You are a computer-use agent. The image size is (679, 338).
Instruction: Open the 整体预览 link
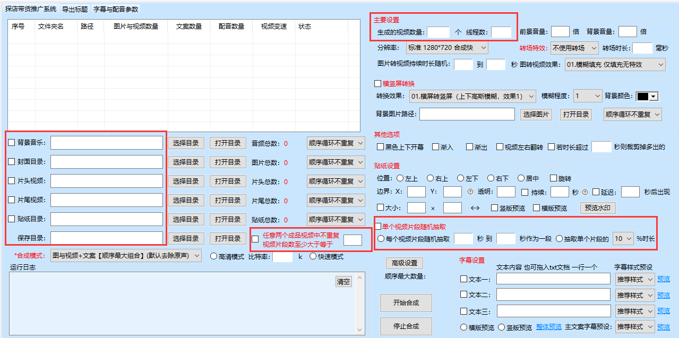click(549, 327)
